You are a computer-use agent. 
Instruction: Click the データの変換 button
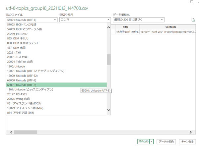(166, 141)
